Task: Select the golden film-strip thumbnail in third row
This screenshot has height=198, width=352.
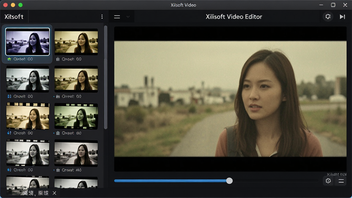Action: point(27,116)
